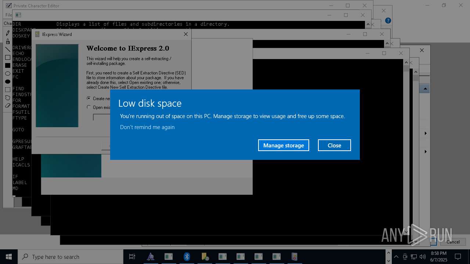
Task: Select the Rectangular Selection tool
Action: pos(8,89)
